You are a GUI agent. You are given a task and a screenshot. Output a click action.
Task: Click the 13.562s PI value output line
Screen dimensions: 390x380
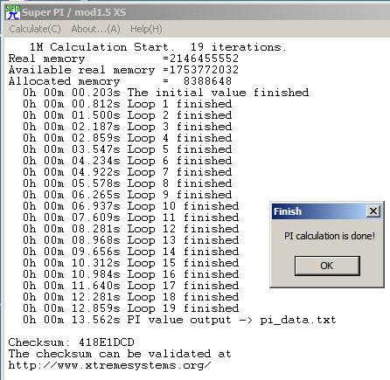click(x=179, y=320)
